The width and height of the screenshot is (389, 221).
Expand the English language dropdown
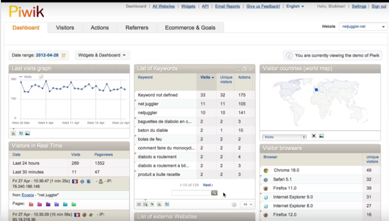coord(295,7)
